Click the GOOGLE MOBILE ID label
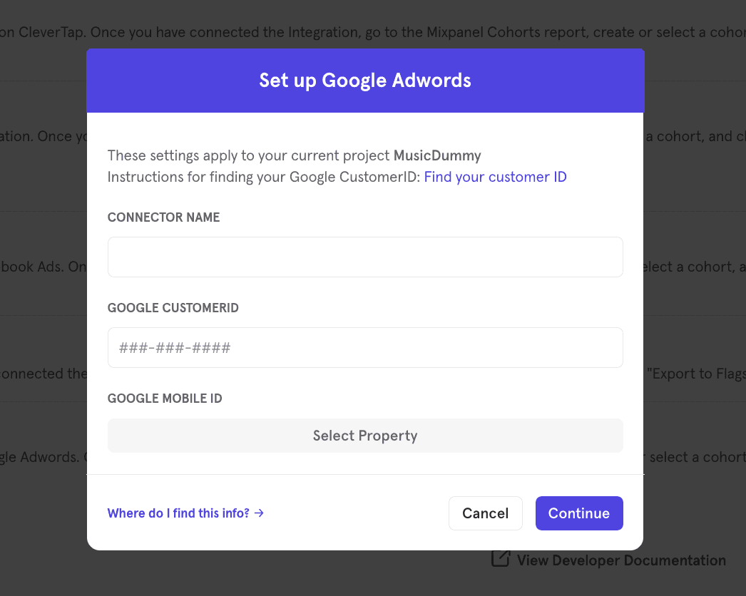Image resolution: width=746 pixels, height=596 pixels. click(x=165, y=398)
